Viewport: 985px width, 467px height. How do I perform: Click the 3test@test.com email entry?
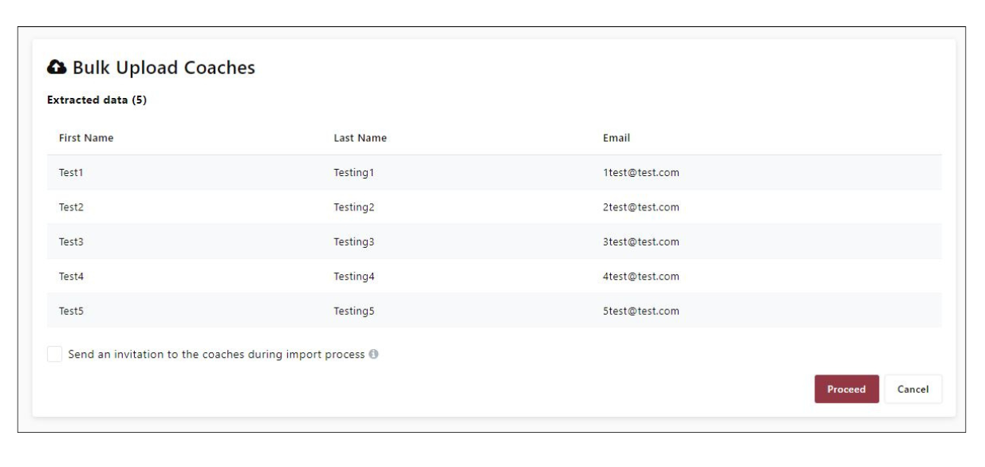(640, 241)
